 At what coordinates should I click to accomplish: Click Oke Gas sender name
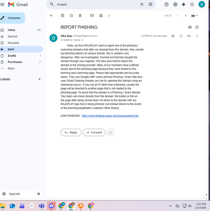point(66,36)
